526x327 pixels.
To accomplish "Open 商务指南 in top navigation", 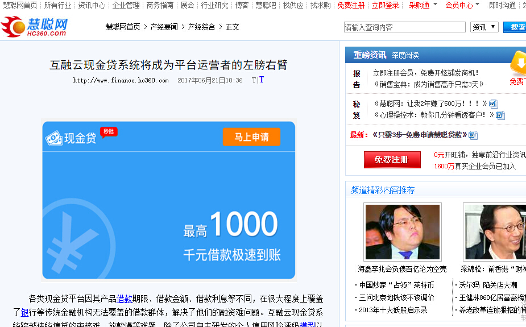I will [x=160, y=5].
